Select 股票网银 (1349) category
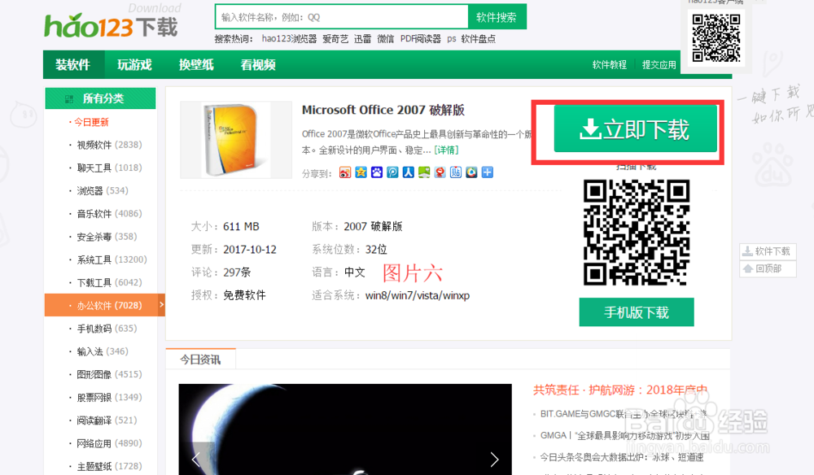This screenshot has width=814, height=475. pyautogui.click(x=109, y=398)
